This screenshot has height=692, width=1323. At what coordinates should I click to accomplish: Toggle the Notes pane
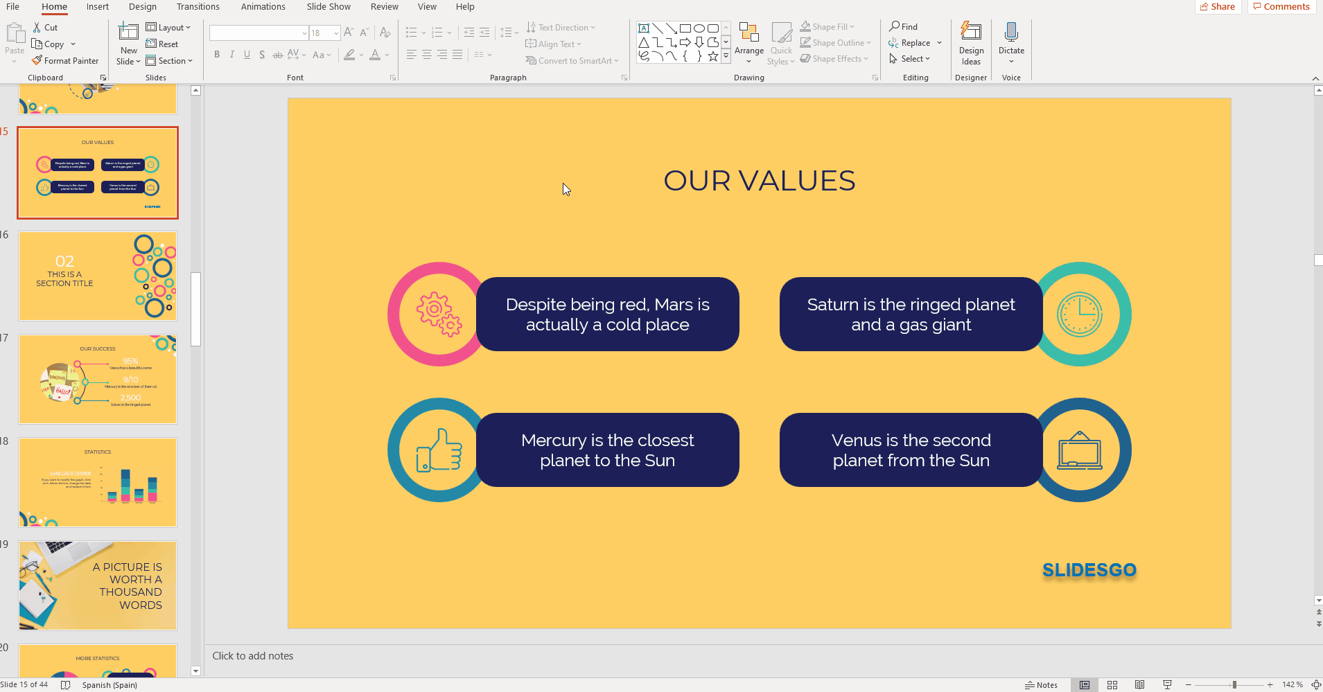pyautogui.click(x=1041, y=685)
